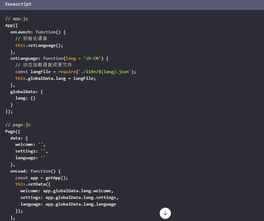Click the "language: ''" data line
The image size is (264, 221).
coord(30,158)
